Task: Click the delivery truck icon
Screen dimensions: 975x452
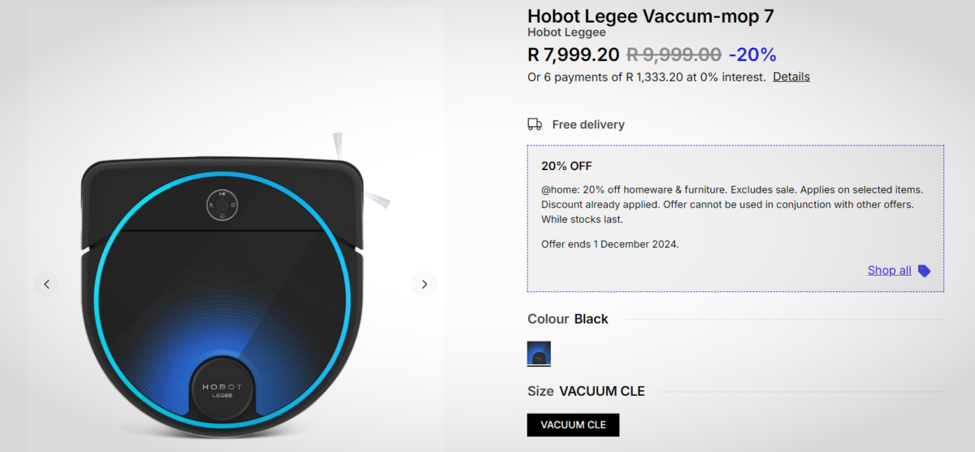Action: (x=535, y=124)
